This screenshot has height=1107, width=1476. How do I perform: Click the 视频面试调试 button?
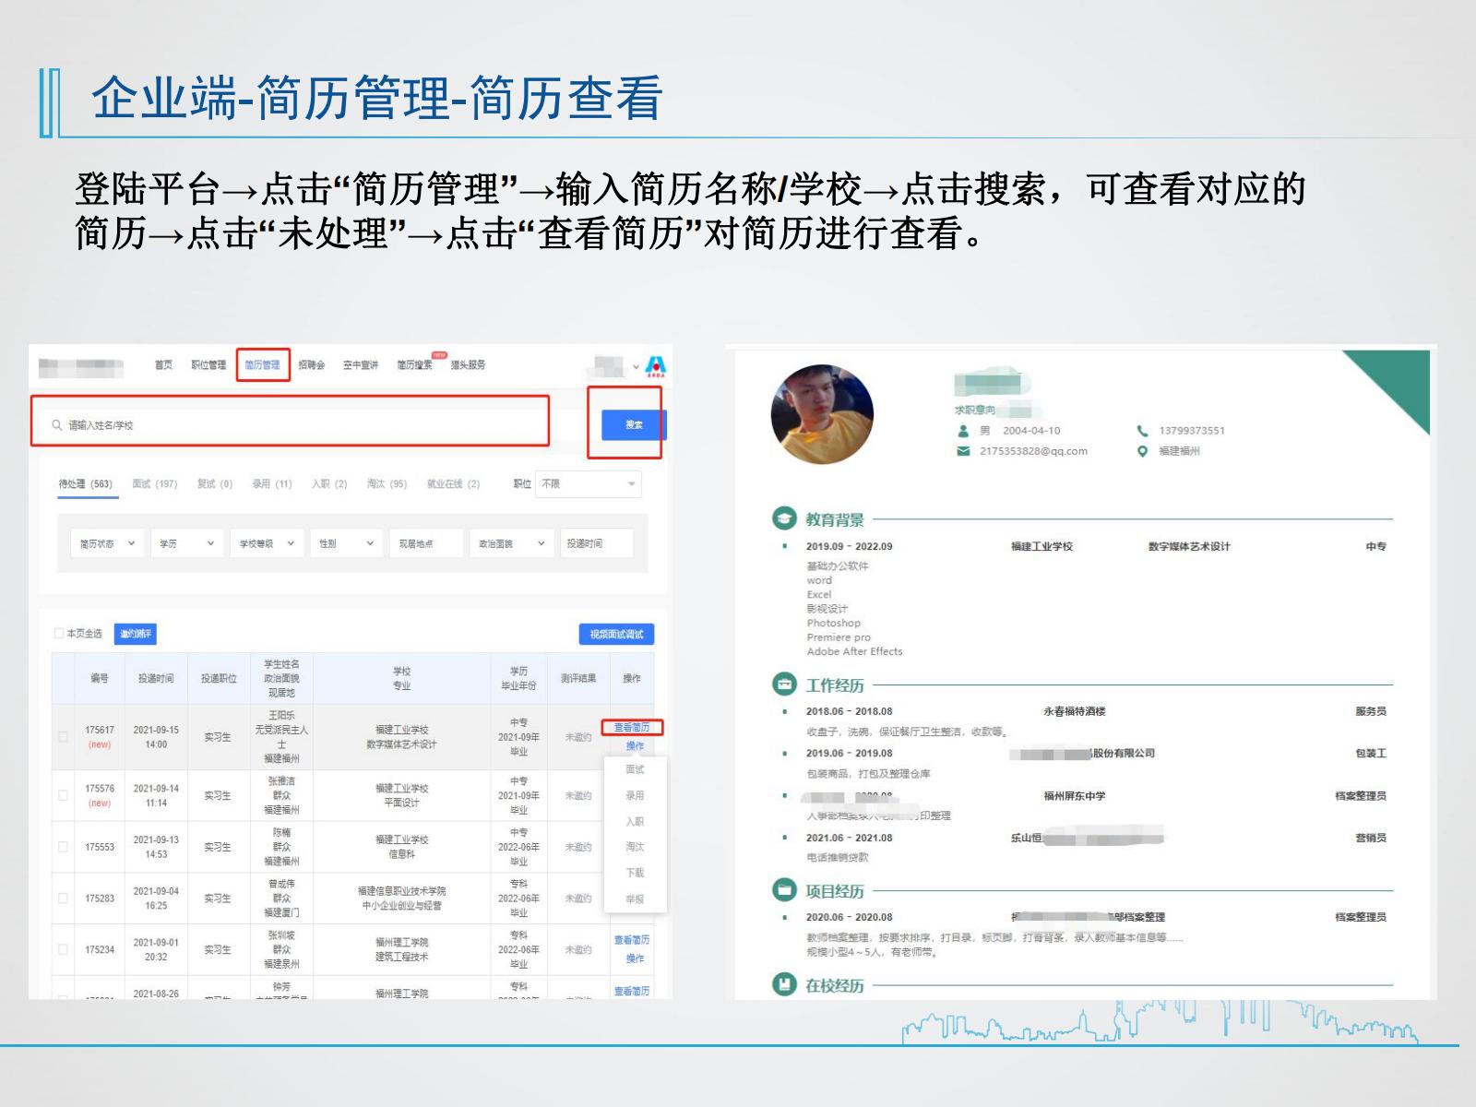point(616,634)
